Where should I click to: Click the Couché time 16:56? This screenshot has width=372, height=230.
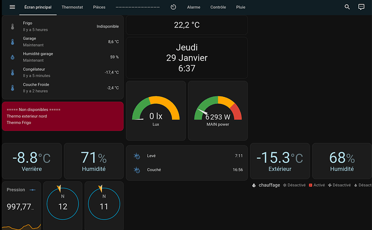(x=238, y=170)
